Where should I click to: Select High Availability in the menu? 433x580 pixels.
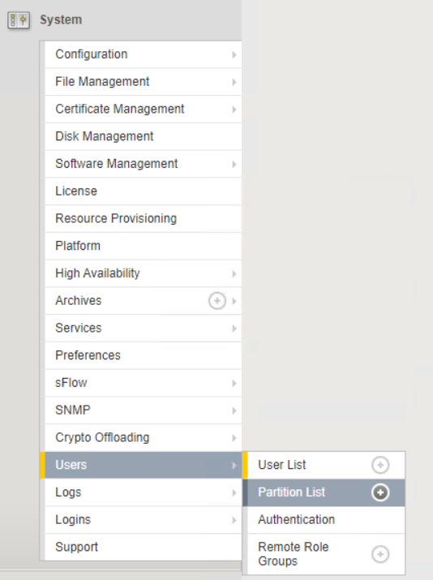[x=143, y=273]
